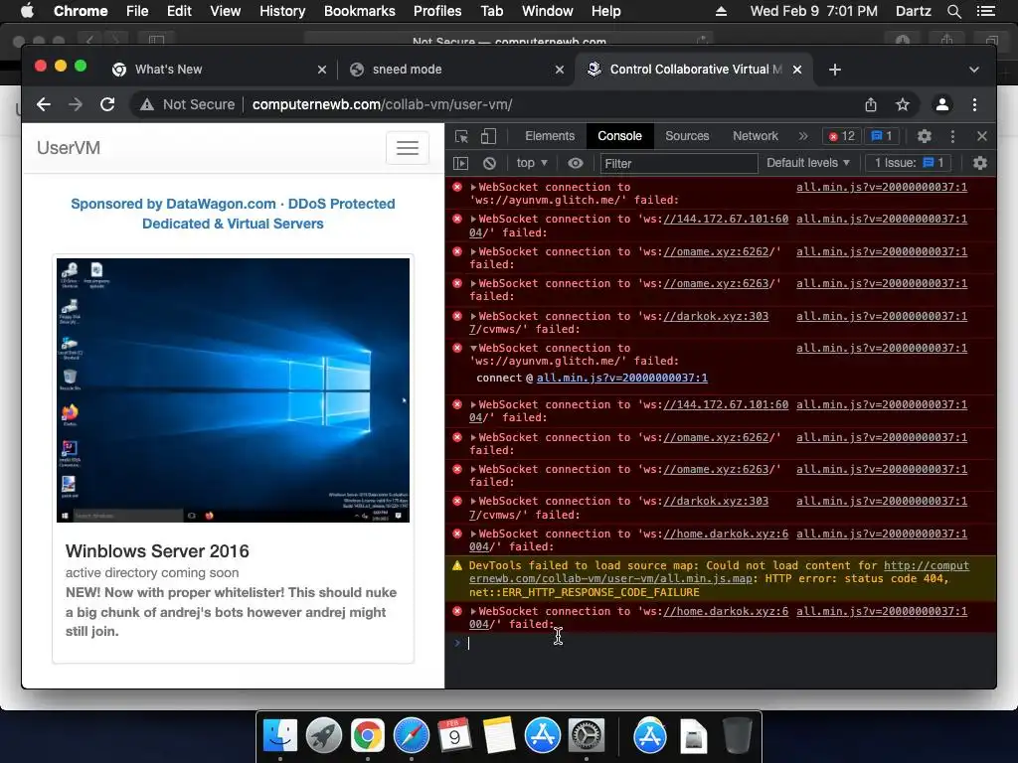Toggle the device toolbar icon
The width and height of the screenshot is (1018, 763).
[488, 136]
